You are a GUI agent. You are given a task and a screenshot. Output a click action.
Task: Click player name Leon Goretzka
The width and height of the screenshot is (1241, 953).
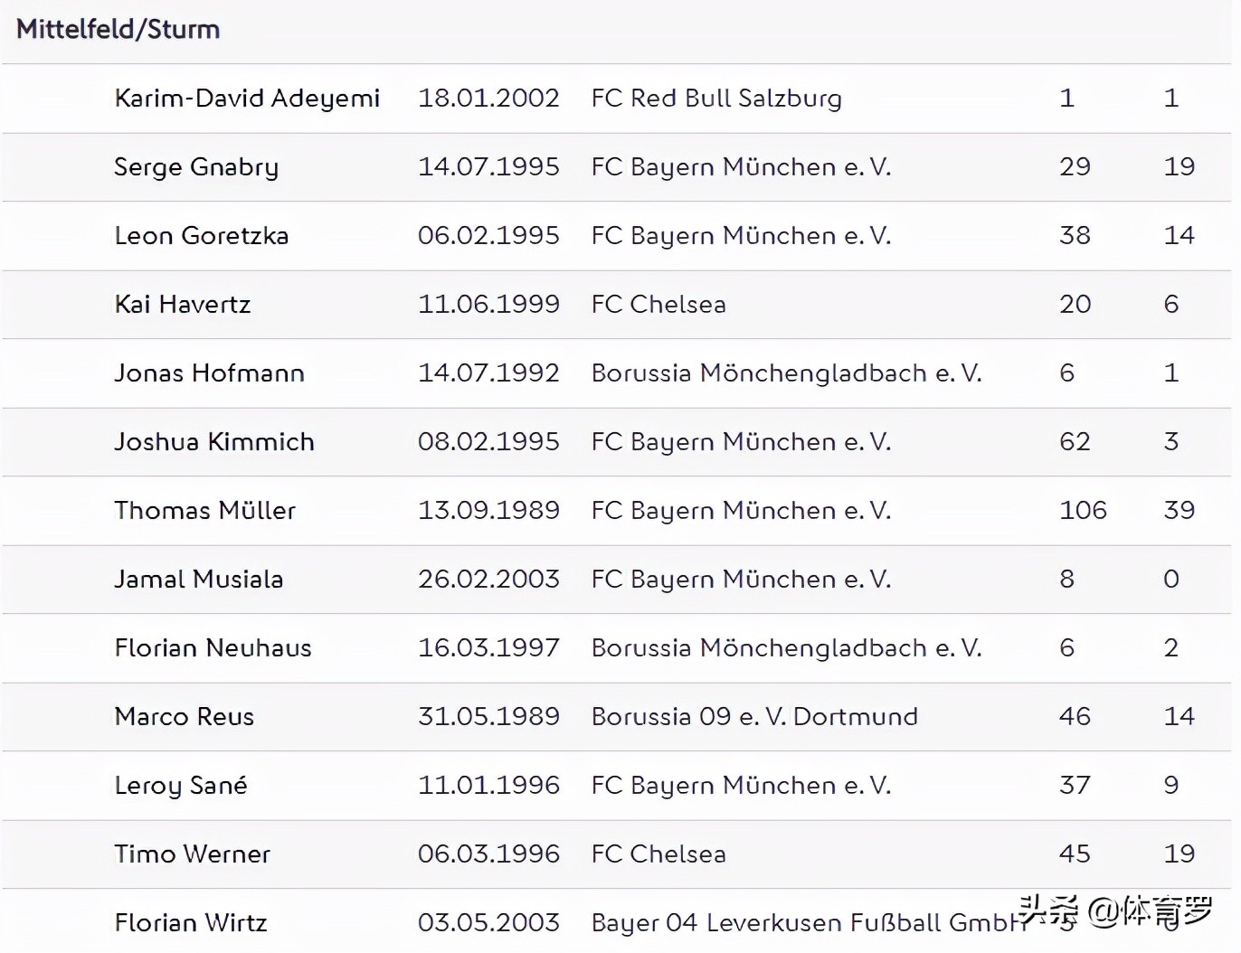click(x=201, y=236)
